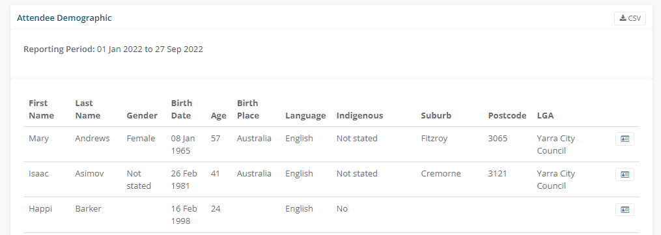This screenshot has width=661, height=235.
Task: Click the Birth Date column header
Action: (x=182, y=109)
